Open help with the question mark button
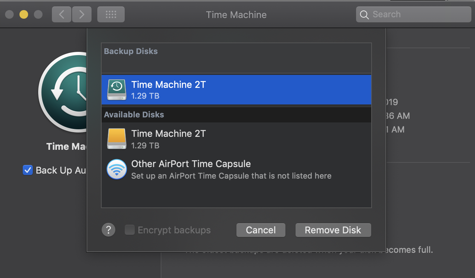This screenshot has height=278, width=475. coord(108,230)
